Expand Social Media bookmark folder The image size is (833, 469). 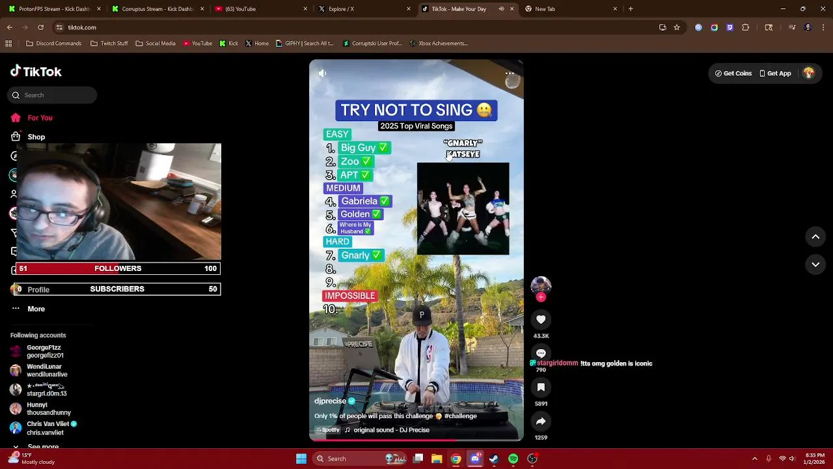156,44
